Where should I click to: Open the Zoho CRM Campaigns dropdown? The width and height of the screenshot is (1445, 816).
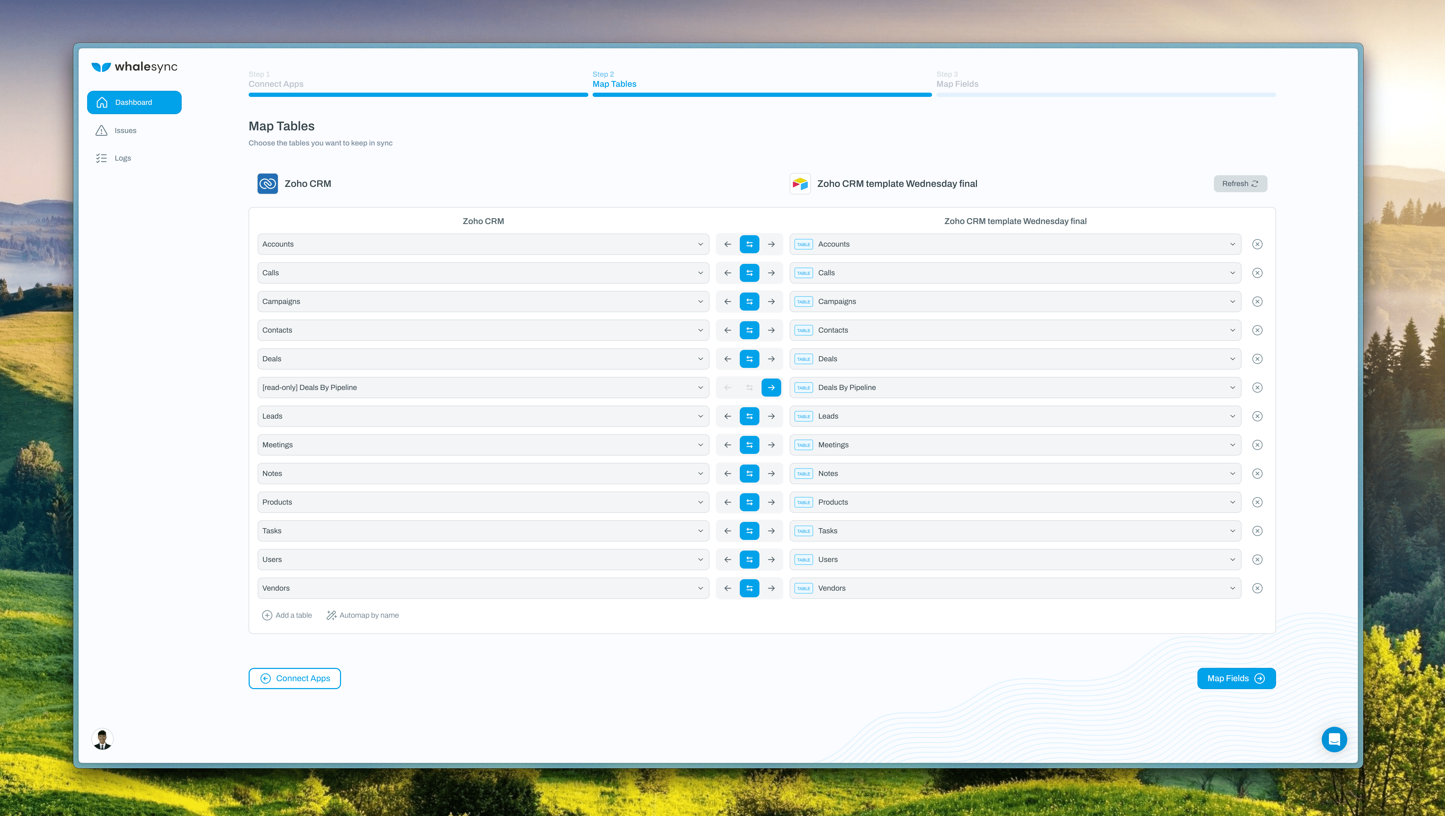(x=483, y=302)
